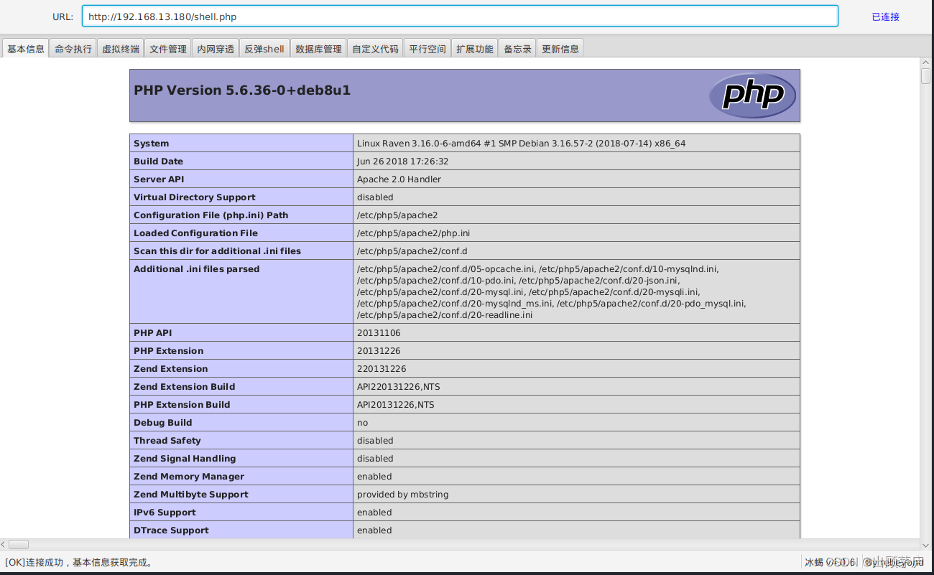Click the Build Date label
934x575 pixels.
point(158,162)
